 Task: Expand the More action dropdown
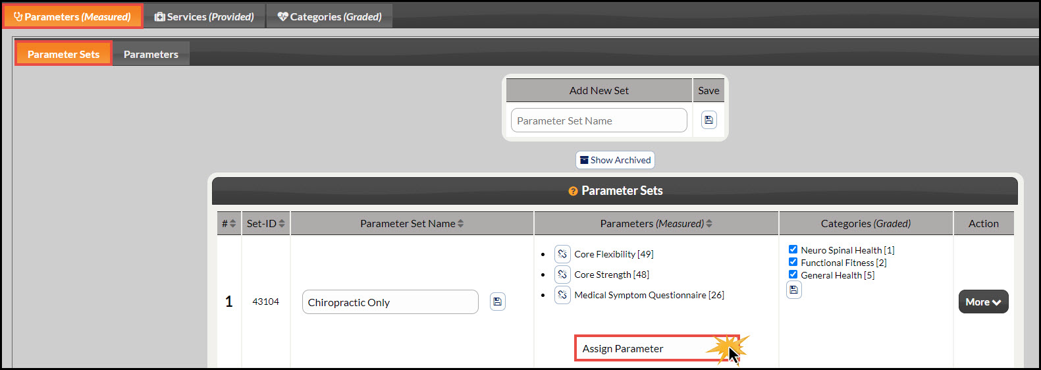[983, 302]
